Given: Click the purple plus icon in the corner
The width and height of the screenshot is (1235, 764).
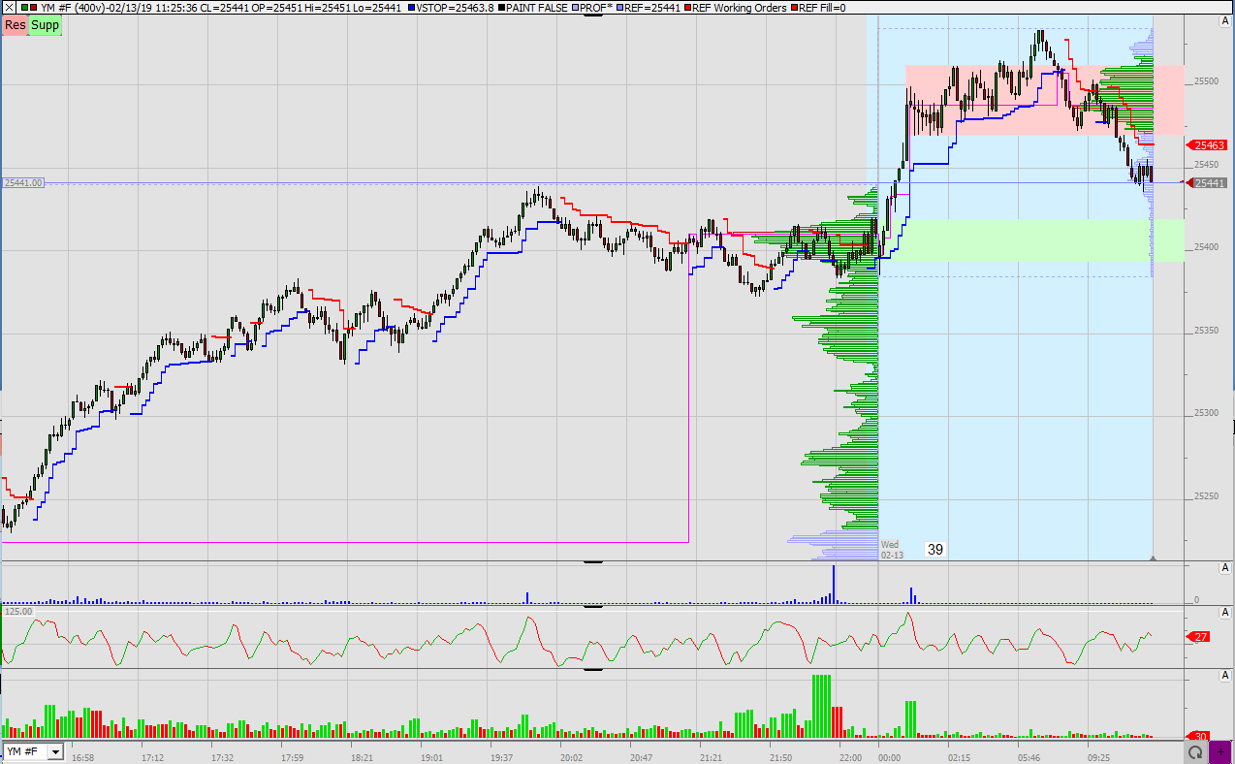Looking at the screenshot, I should pos(1220,752).
